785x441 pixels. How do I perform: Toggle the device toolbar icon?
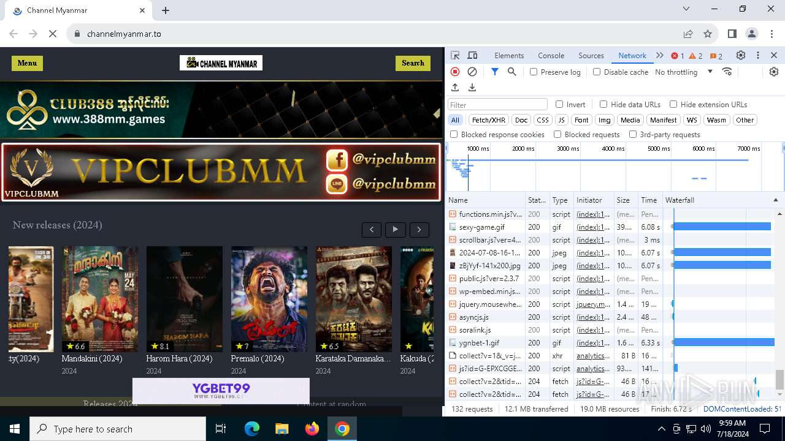pos(472,55)
